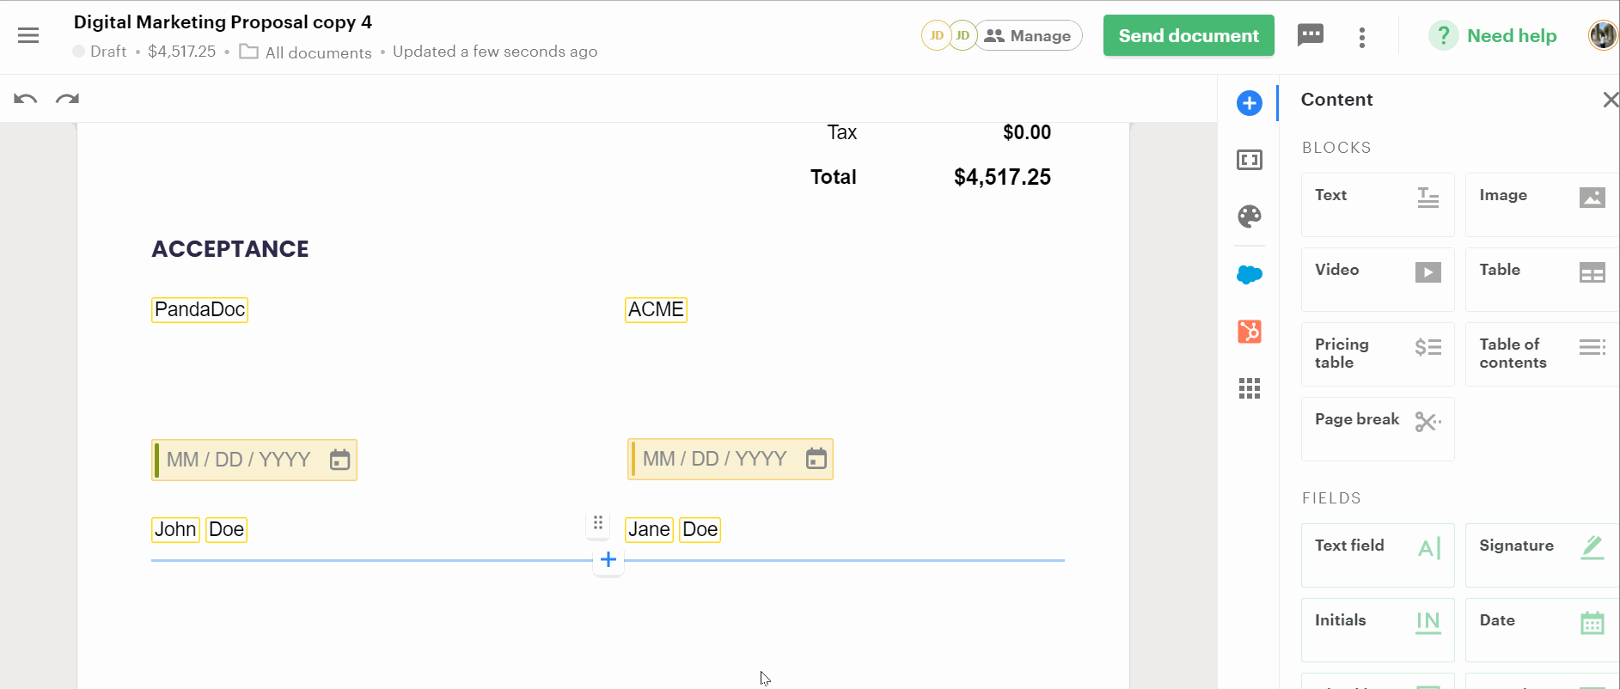This screenshot has height=689, width=1620.
Task: Click the blue plus add block button
Action: 608,560
